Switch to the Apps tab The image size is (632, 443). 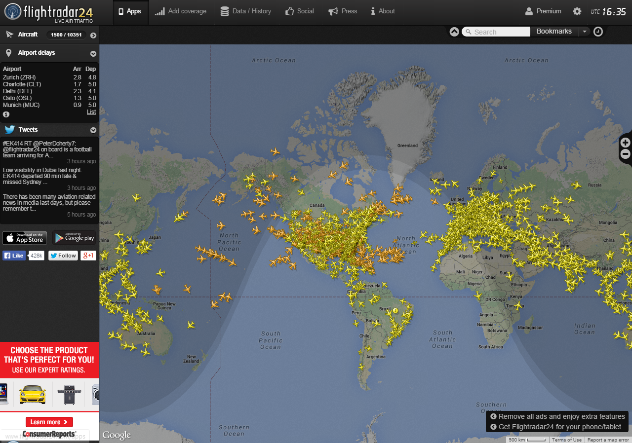[130, 11]
